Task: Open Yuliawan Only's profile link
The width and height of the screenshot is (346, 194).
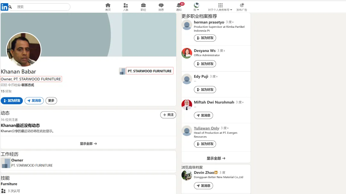Action: (x=206, y=128)
